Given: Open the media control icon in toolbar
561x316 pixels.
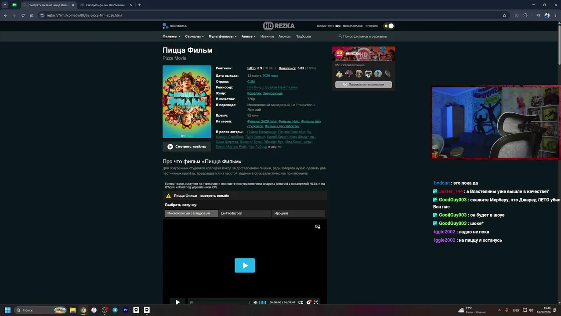Looking at the screenshot, I should click(x=539, y=15).
